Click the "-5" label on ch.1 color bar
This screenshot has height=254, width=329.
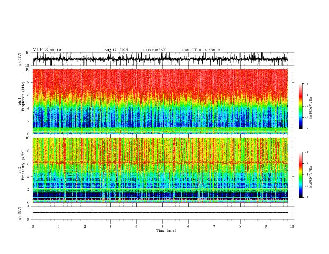coord(307,106)
